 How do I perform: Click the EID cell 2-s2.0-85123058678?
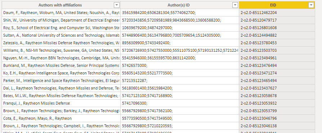(x=277, y=96)
